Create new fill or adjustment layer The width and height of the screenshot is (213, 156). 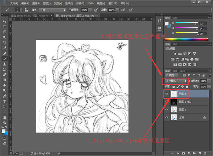click(189, 153)
